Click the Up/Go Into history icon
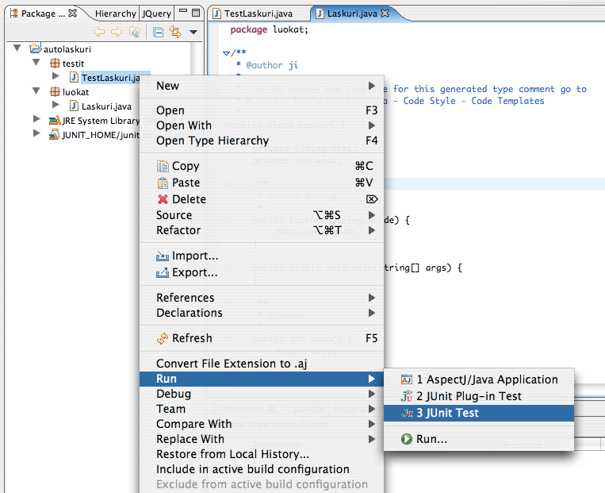 click(x=134, y=32)
